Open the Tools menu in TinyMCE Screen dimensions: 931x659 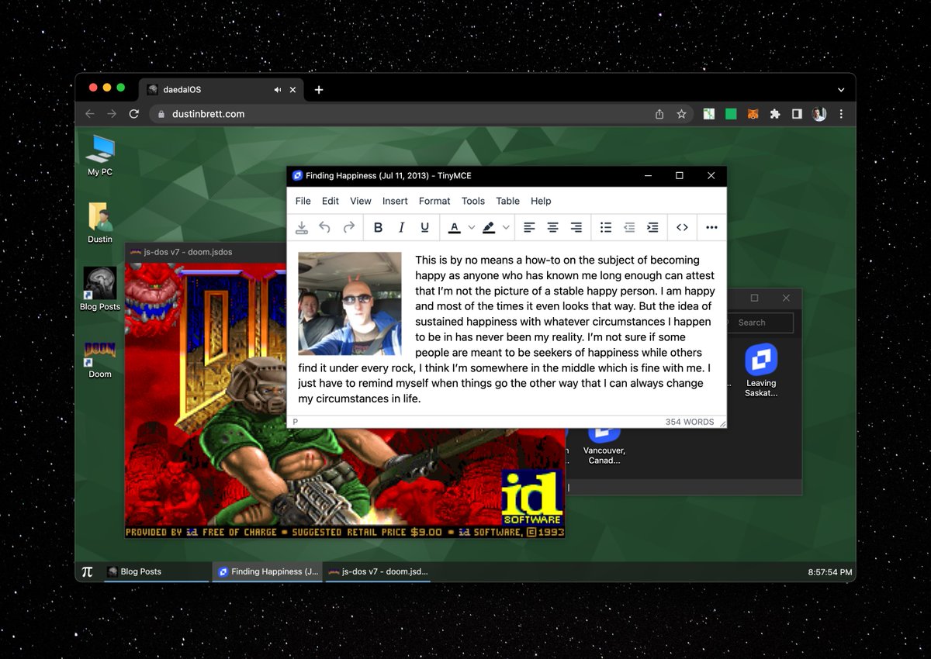point(473,201)
